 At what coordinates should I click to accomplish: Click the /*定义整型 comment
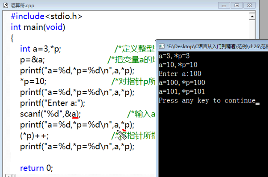(135, 49)
